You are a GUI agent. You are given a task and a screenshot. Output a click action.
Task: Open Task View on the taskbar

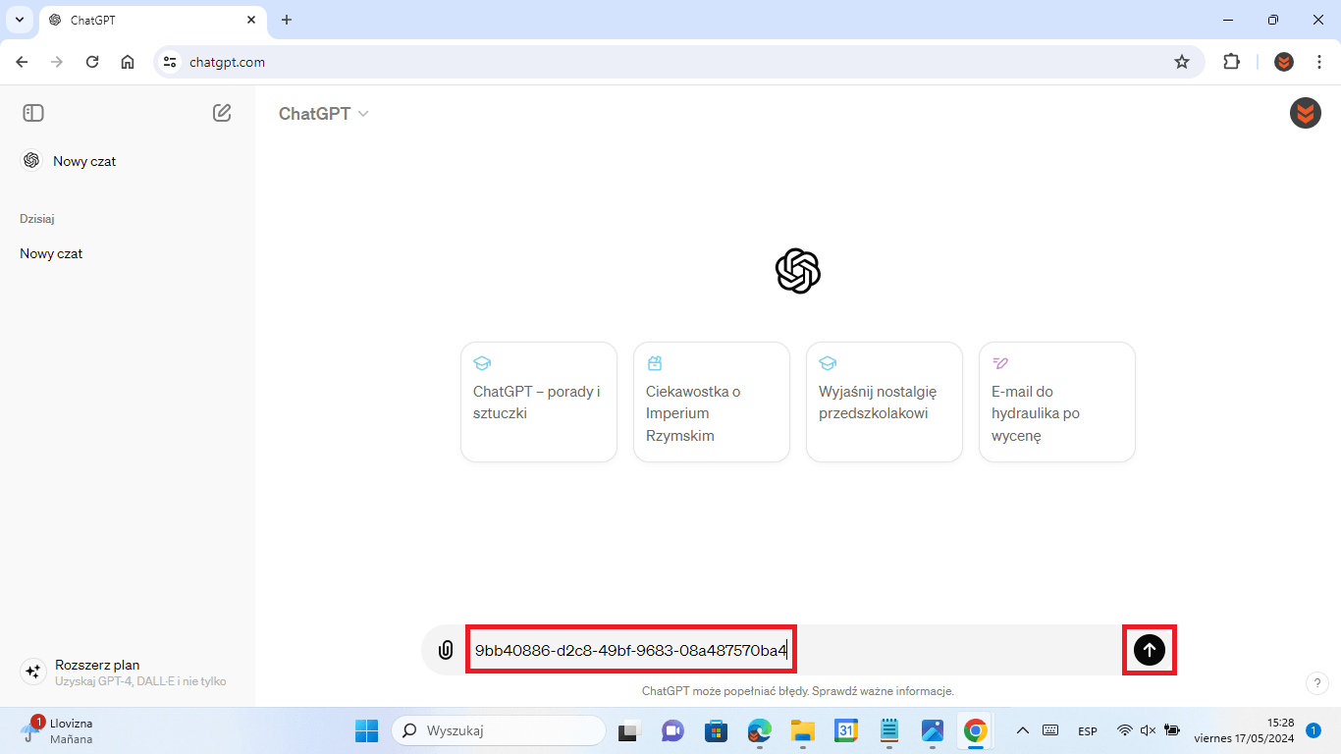(627, 730)
